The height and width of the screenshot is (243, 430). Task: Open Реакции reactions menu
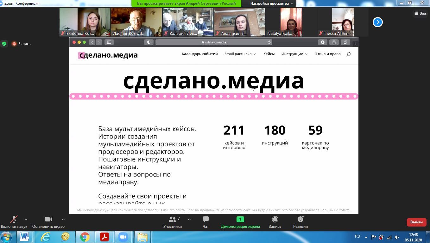click(x=300, y=222)
